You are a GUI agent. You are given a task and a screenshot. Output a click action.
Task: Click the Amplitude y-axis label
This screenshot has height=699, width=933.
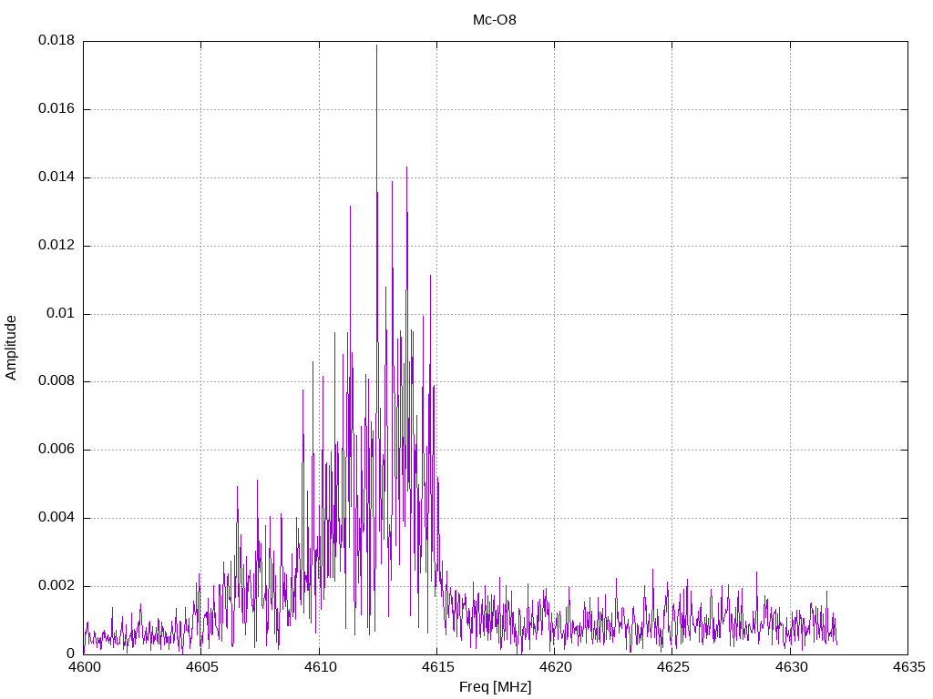[x=12, y=348]
